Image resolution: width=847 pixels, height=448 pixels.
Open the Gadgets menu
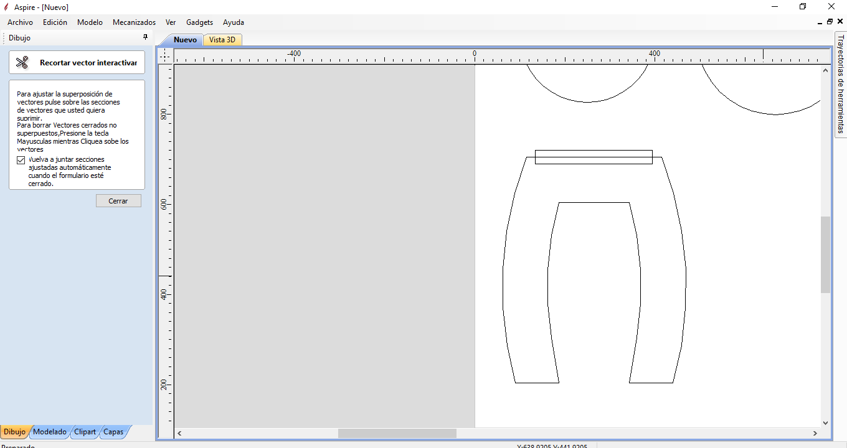[x=199, y=22]
